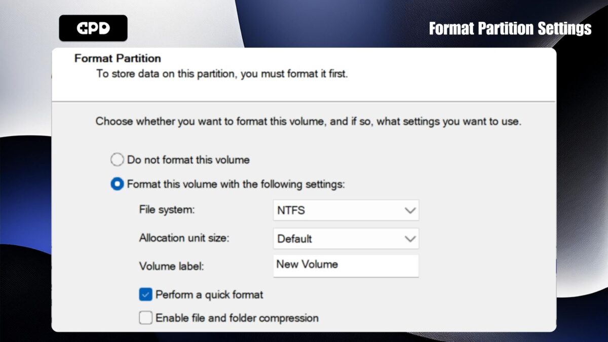Open the File system dropdown
The height and width of the screenshot is (342, 608).
coord(346,210)
